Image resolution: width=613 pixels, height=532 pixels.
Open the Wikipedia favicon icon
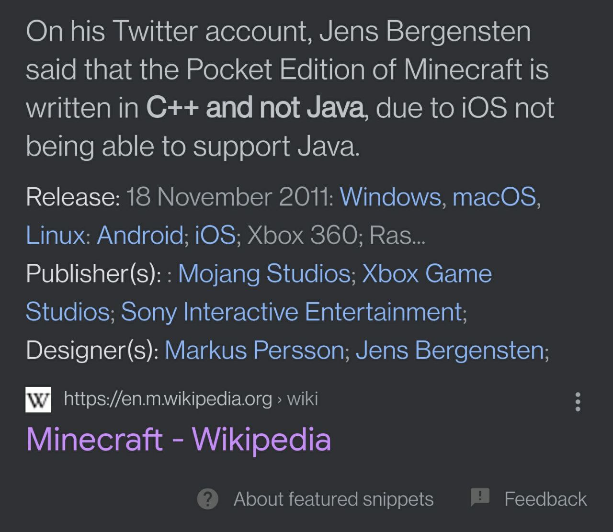pos(38,399)
